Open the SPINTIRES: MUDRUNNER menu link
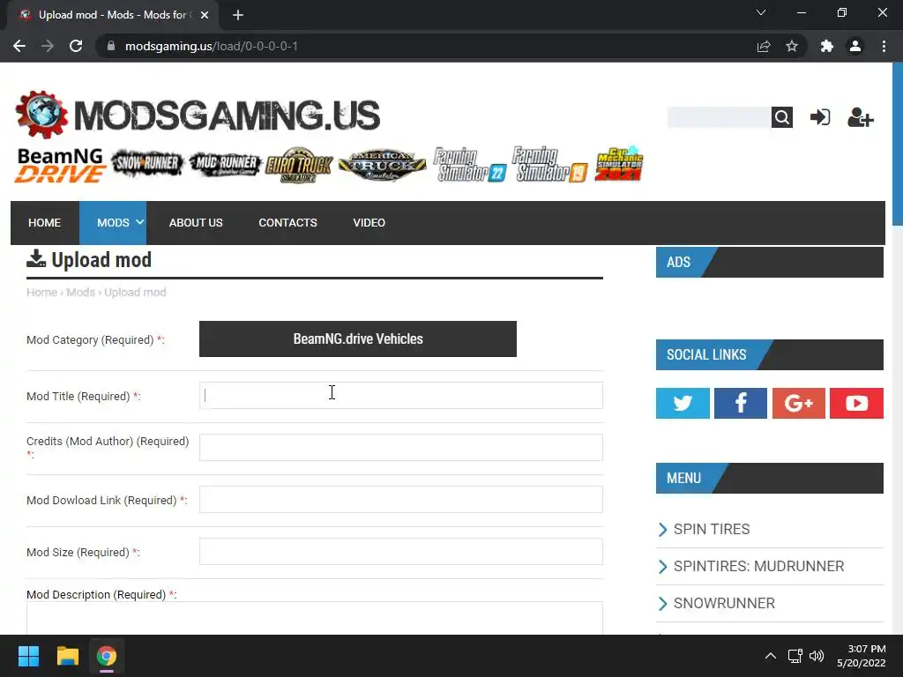 [758, 566]
